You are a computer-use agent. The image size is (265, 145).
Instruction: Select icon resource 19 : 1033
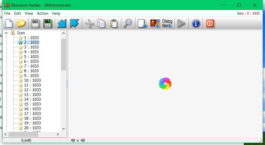(x=32, y=123)
